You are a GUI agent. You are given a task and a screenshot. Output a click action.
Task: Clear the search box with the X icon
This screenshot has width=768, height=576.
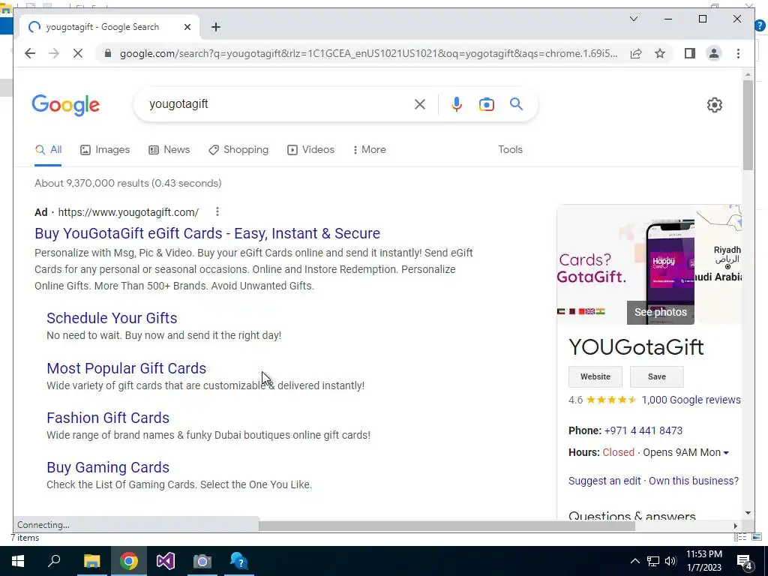(420, 103)
